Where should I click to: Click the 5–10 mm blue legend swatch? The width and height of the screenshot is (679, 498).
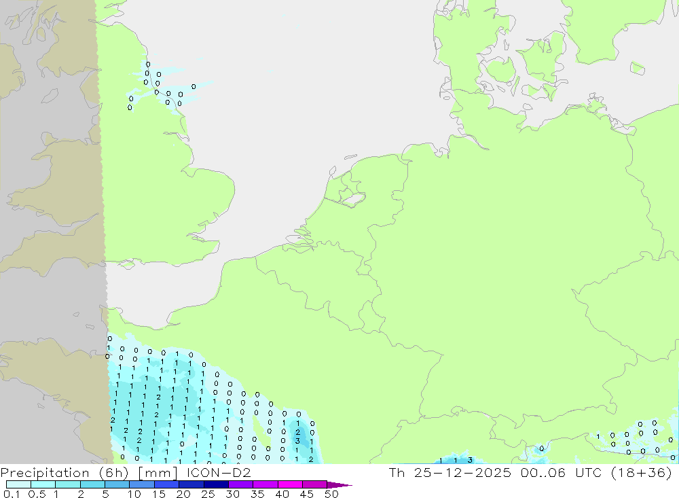pyautogui.click(x=117, y=484)
